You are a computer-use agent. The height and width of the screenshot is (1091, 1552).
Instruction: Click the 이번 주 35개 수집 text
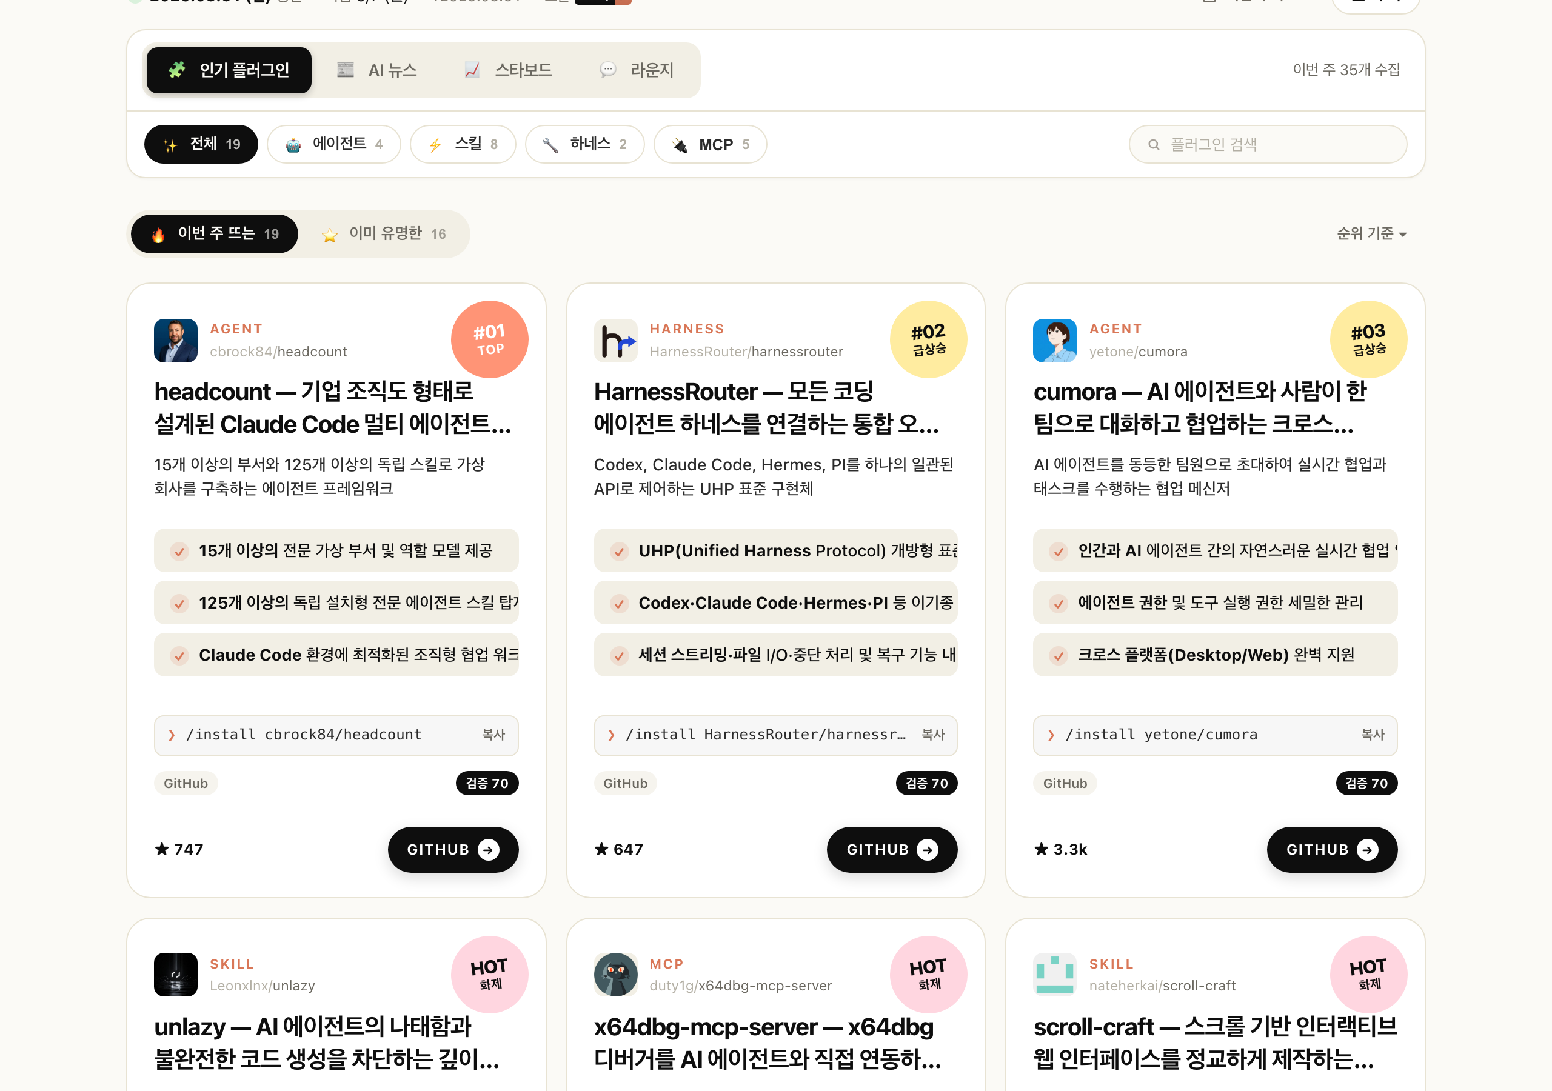point(1346,70)
